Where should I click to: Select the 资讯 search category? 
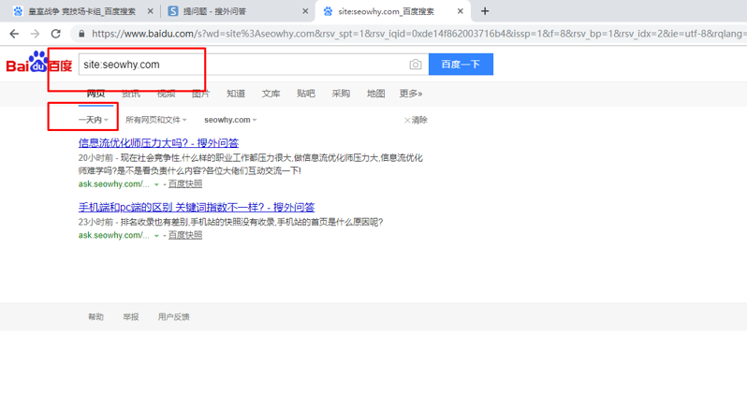click(130, 94)
